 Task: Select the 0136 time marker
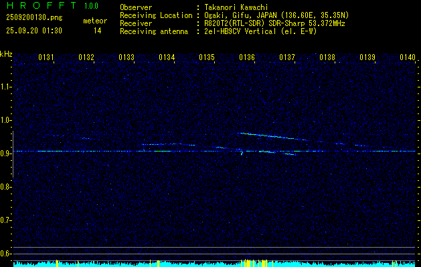click(247, 57)
